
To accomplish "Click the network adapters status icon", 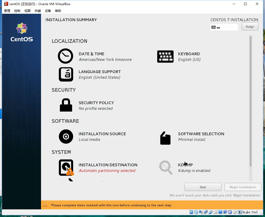I will pyautogui.click(x=205, y=212).
